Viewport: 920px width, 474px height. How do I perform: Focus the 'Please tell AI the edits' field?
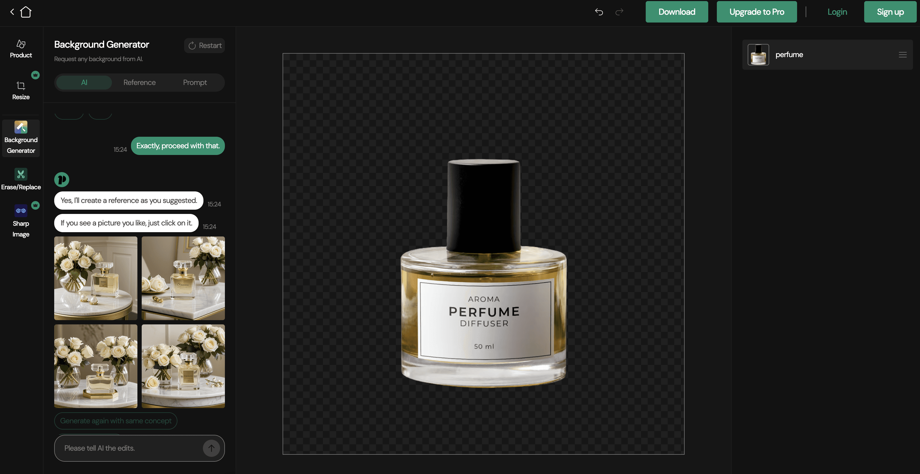coord(129,448)
